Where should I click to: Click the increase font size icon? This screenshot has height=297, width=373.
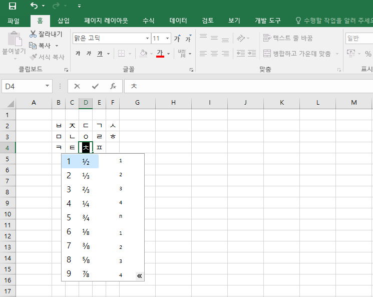[177, 38]
